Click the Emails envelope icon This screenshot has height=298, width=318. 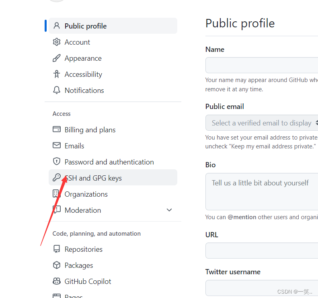click(57, 145)
